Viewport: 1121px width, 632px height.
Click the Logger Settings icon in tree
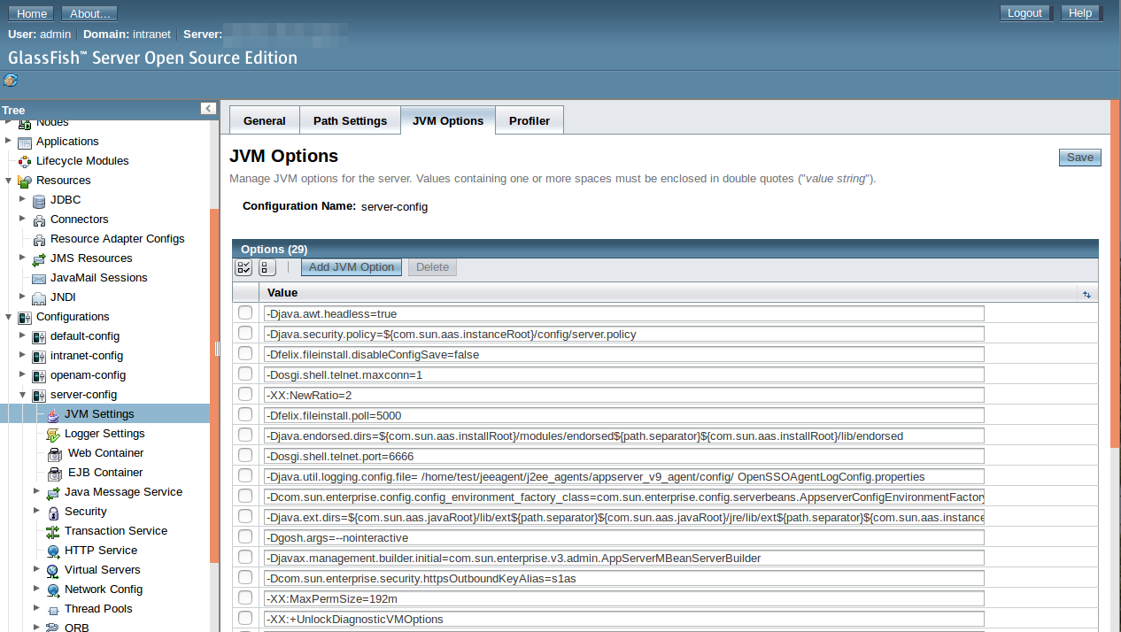(x=53, y=434)
